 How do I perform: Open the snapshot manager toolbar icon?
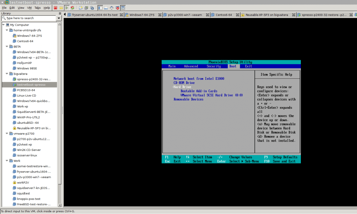point(92,8)
